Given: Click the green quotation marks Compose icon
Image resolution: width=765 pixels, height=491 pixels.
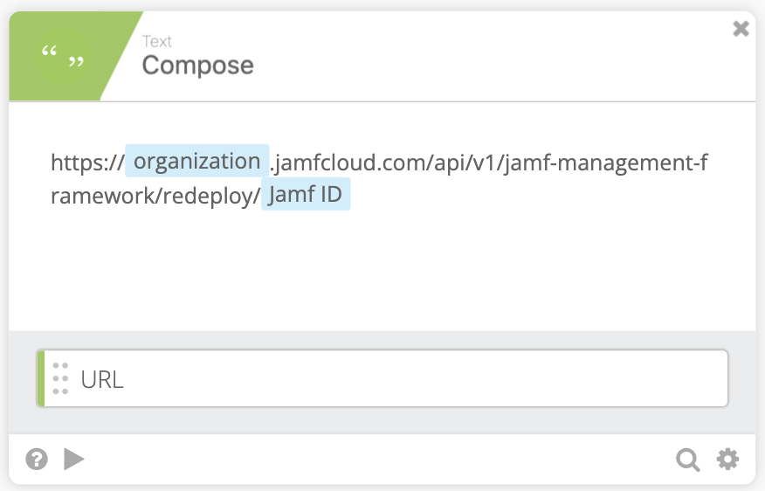Looking at the screenshot, I should coord(63,56).
